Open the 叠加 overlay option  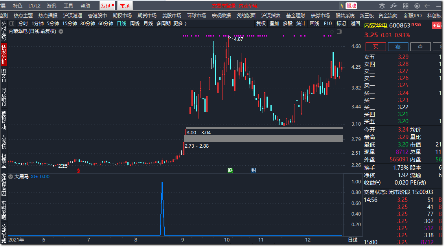[274, 24]
